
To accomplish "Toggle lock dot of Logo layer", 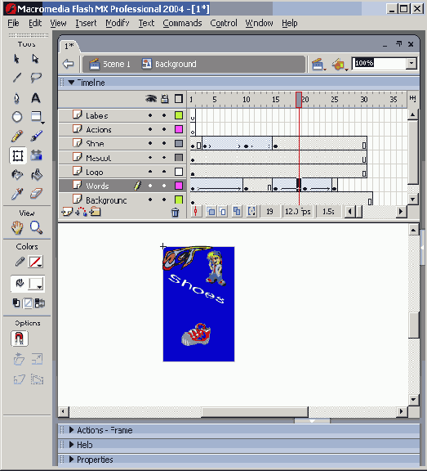I will coord(164,172).
